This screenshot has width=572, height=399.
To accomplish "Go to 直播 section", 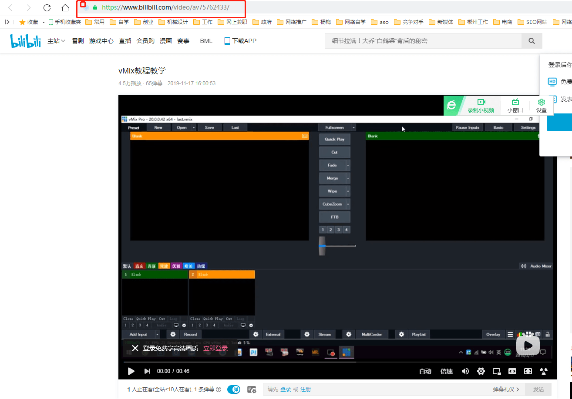I will click(125, 41).
